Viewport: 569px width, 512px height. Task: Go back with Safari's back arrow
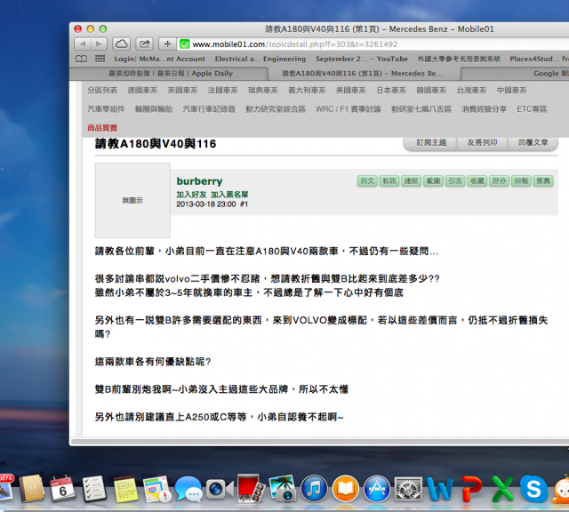(83, 44)
